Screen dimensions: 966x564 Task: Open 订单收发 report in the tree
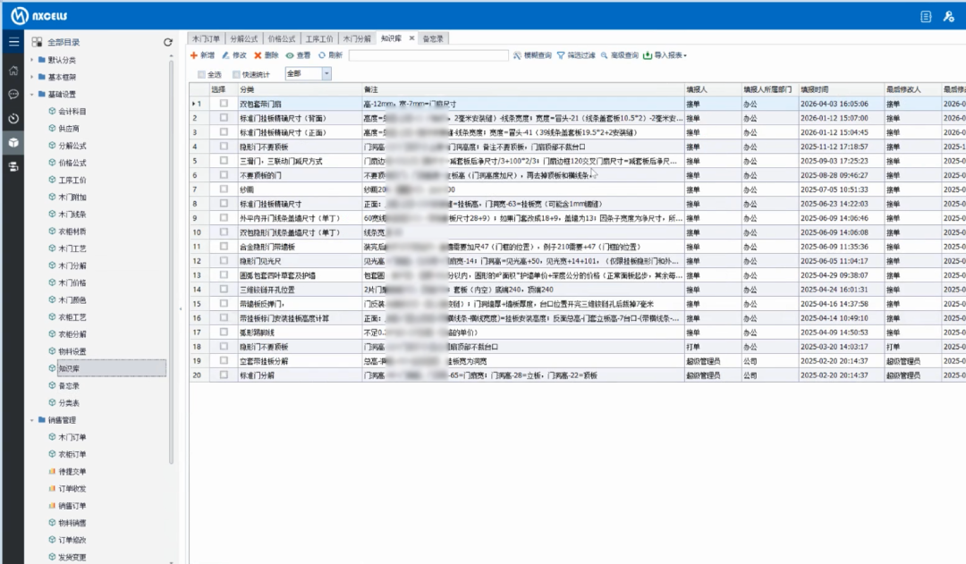[72, 488]
